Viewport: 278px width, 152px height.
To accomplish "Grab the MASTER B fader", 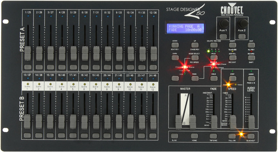I will point(193,122).
